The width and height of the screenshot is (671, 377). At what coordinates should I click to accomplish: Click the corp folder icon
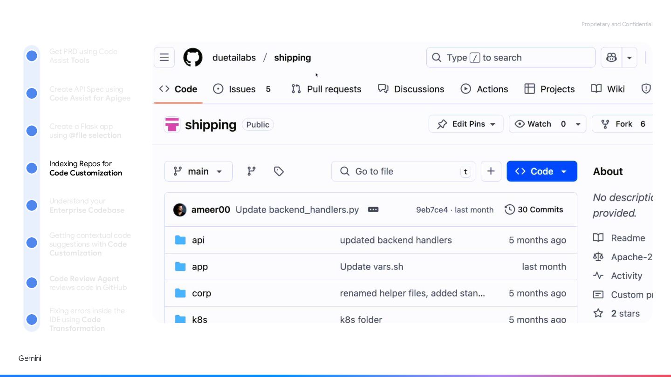coord(180,293)
